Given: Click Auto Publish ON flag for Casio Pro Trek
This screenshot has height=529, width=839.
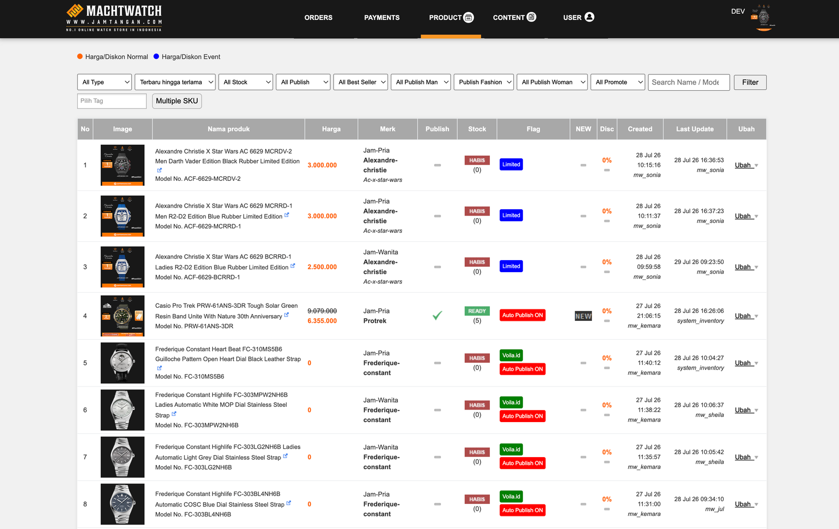Looking at the screenshot, I should (523, 315).
